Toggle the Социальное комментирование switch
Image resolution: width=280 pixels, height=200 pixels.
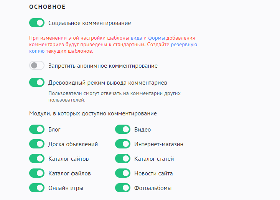(x=37, y=23)
